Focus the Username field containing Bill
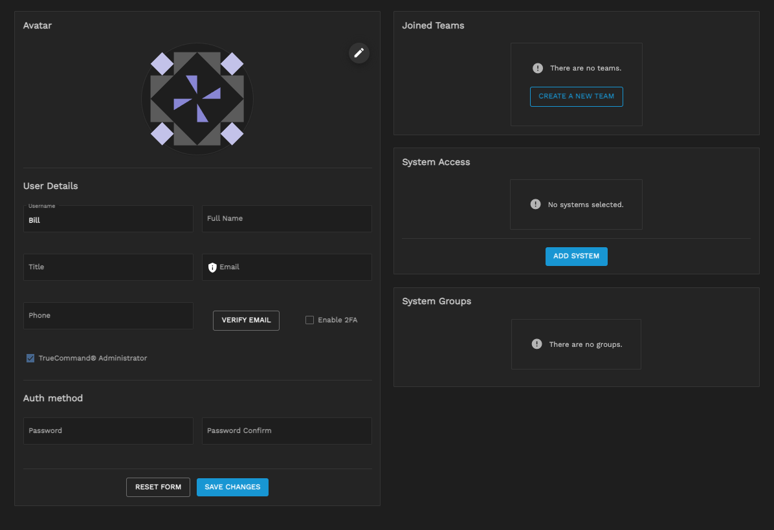 pos(108,220)
